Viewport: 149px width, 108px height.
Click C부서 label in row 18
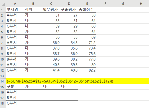pyautogui.click(x=15, y=103)
